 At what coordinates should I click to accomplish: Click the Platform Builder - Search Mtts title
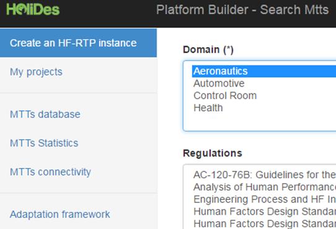pyautogui.click(x=242, y=10)
